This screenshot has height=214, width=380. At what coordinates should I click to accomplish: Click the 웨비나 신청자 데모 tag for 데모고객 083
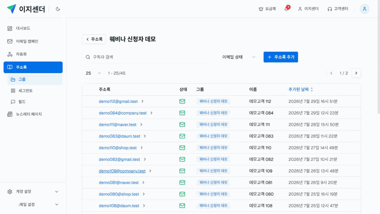(213, 136)
